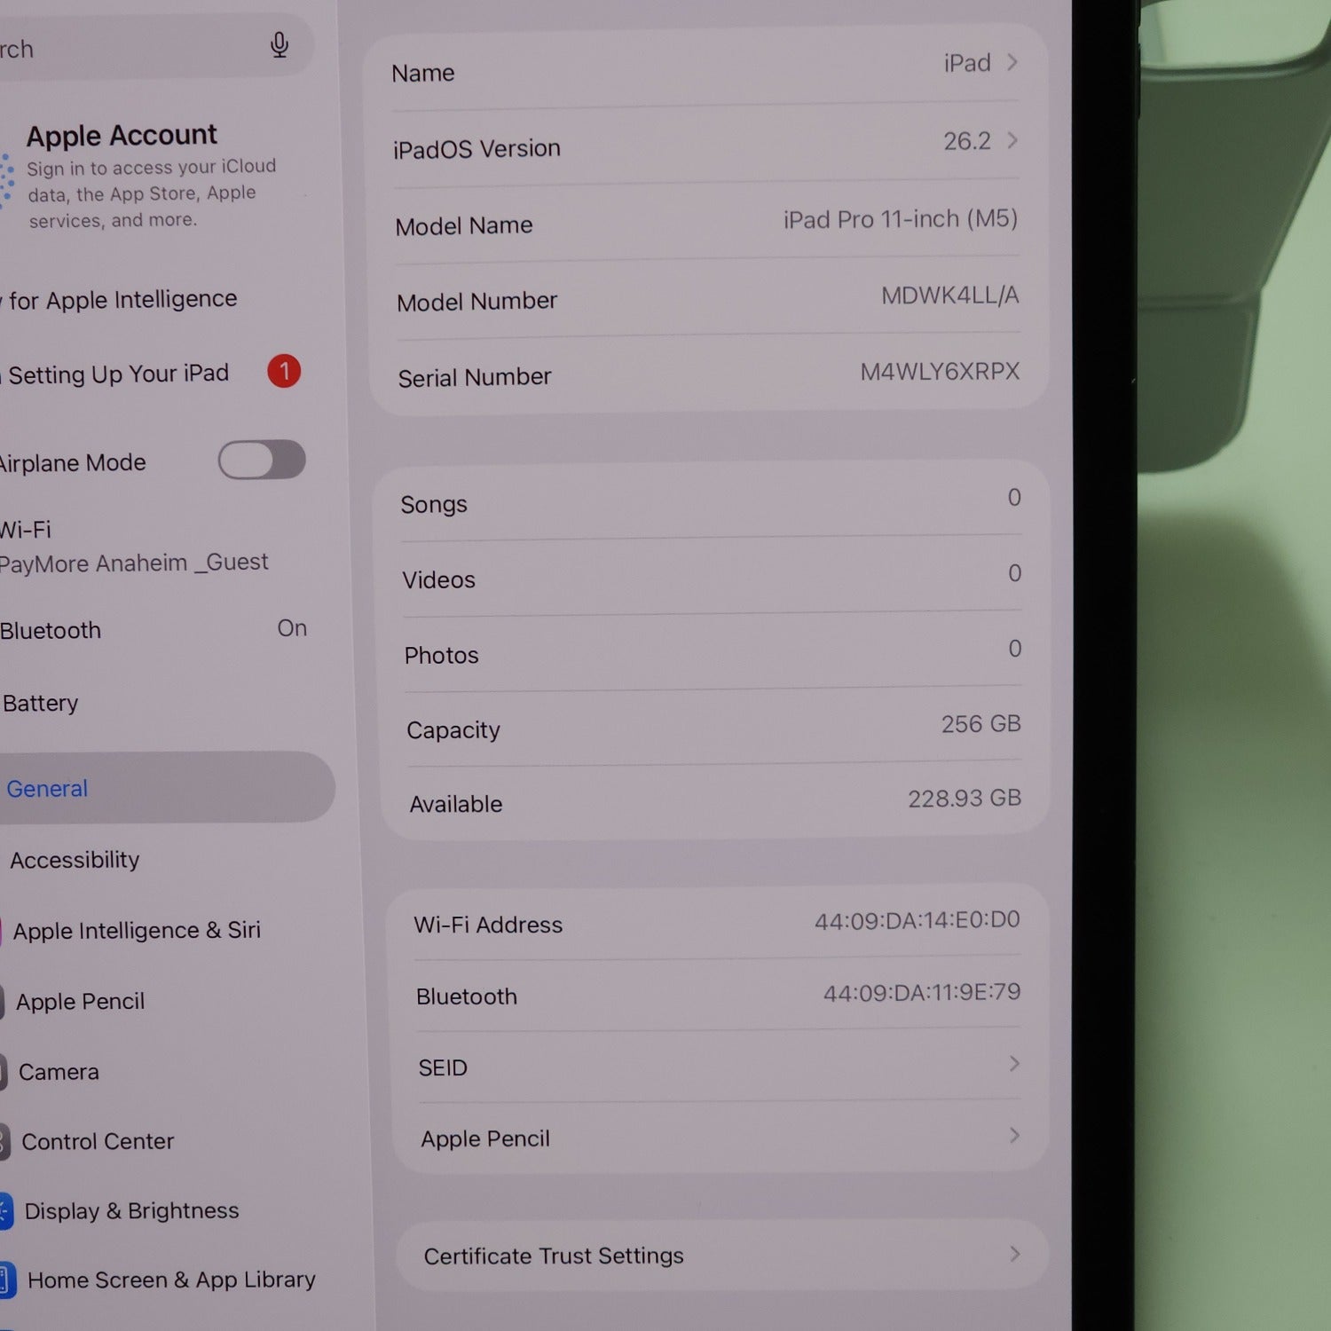
Task: Open Wi-Fi settings for PayMore Anaheim
Action: tap(133, 547)
